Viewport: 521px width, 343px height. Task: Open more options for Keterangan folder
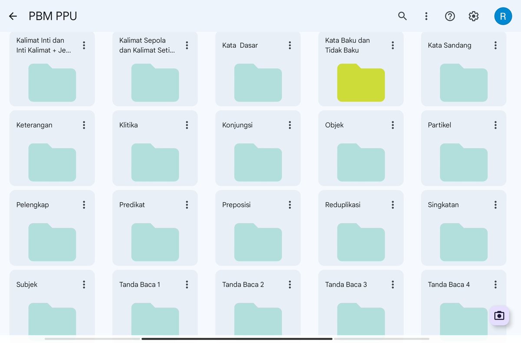pos(84,125)
